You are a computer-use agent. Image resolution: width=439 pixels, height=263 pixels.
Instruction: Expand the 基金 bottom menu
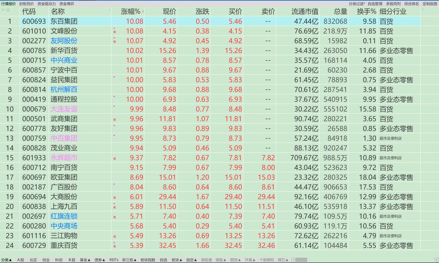click(x=85, y=260)
